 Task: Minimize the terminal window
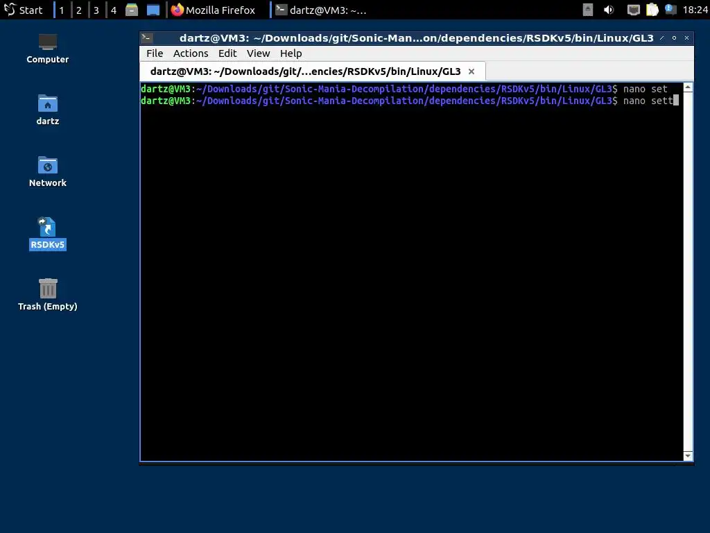pos(662,38)
